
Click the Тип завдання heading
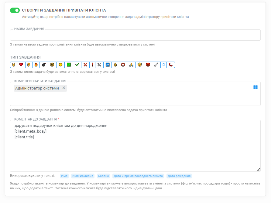(x=25, y=57)
